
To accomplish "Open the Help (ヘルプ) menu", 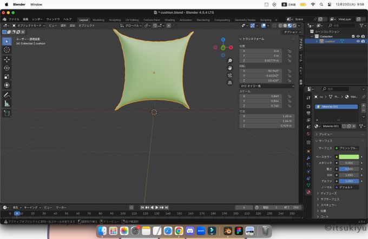I will (x=67, y=19).
